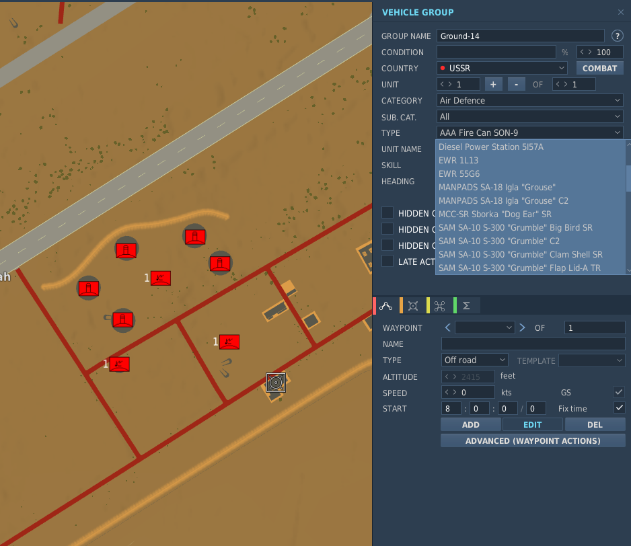This screenshot has height=546, width=631.
Task: Open the TEMPLATE dropdown
Action: (x=591, y=360)
